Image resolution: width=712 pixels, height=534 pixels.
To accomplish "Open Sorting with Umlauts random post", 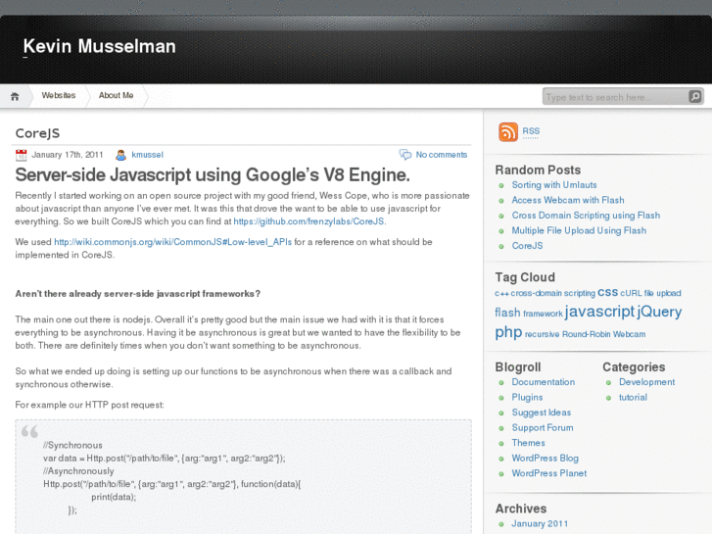I will pyautogui.click(x=553, y=185).
